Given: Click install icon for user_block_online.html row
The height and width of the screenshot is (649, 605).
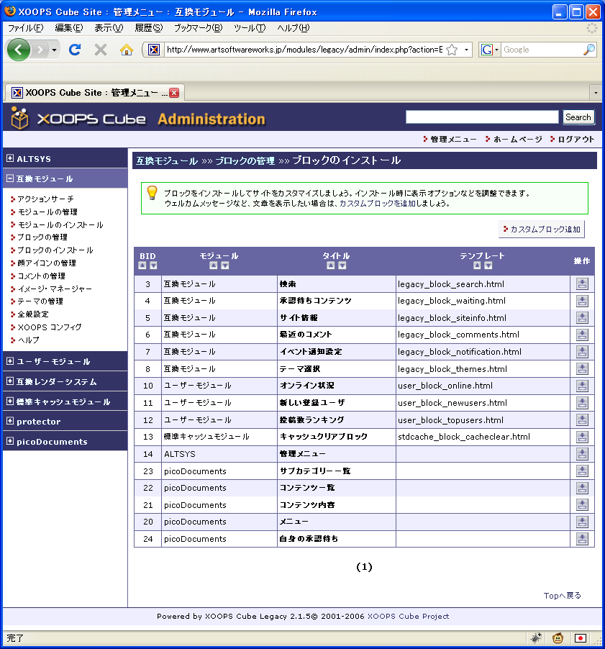Looking at the screenshot, I should [x=582, y=386].
